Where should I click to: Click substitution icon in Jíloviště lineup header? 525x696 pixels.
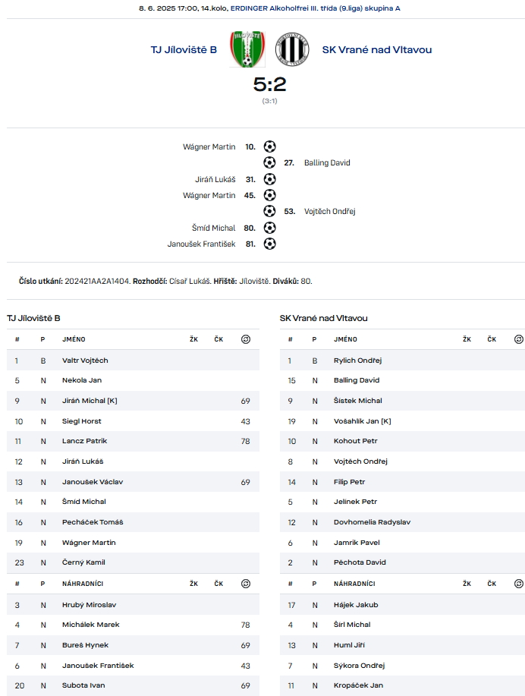(245, 339)
